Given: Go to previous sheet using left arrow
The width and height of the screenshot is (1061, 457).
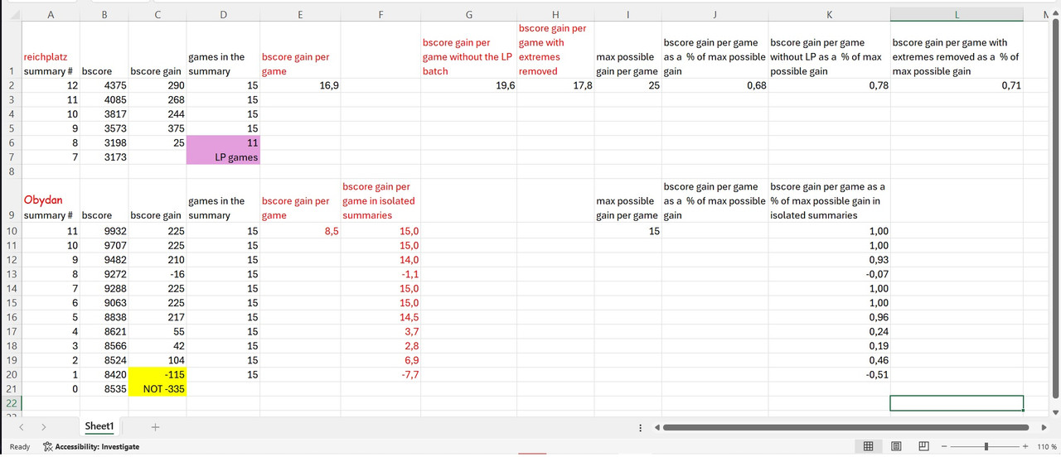Looking at the screenshot, I should click(21, 427).
